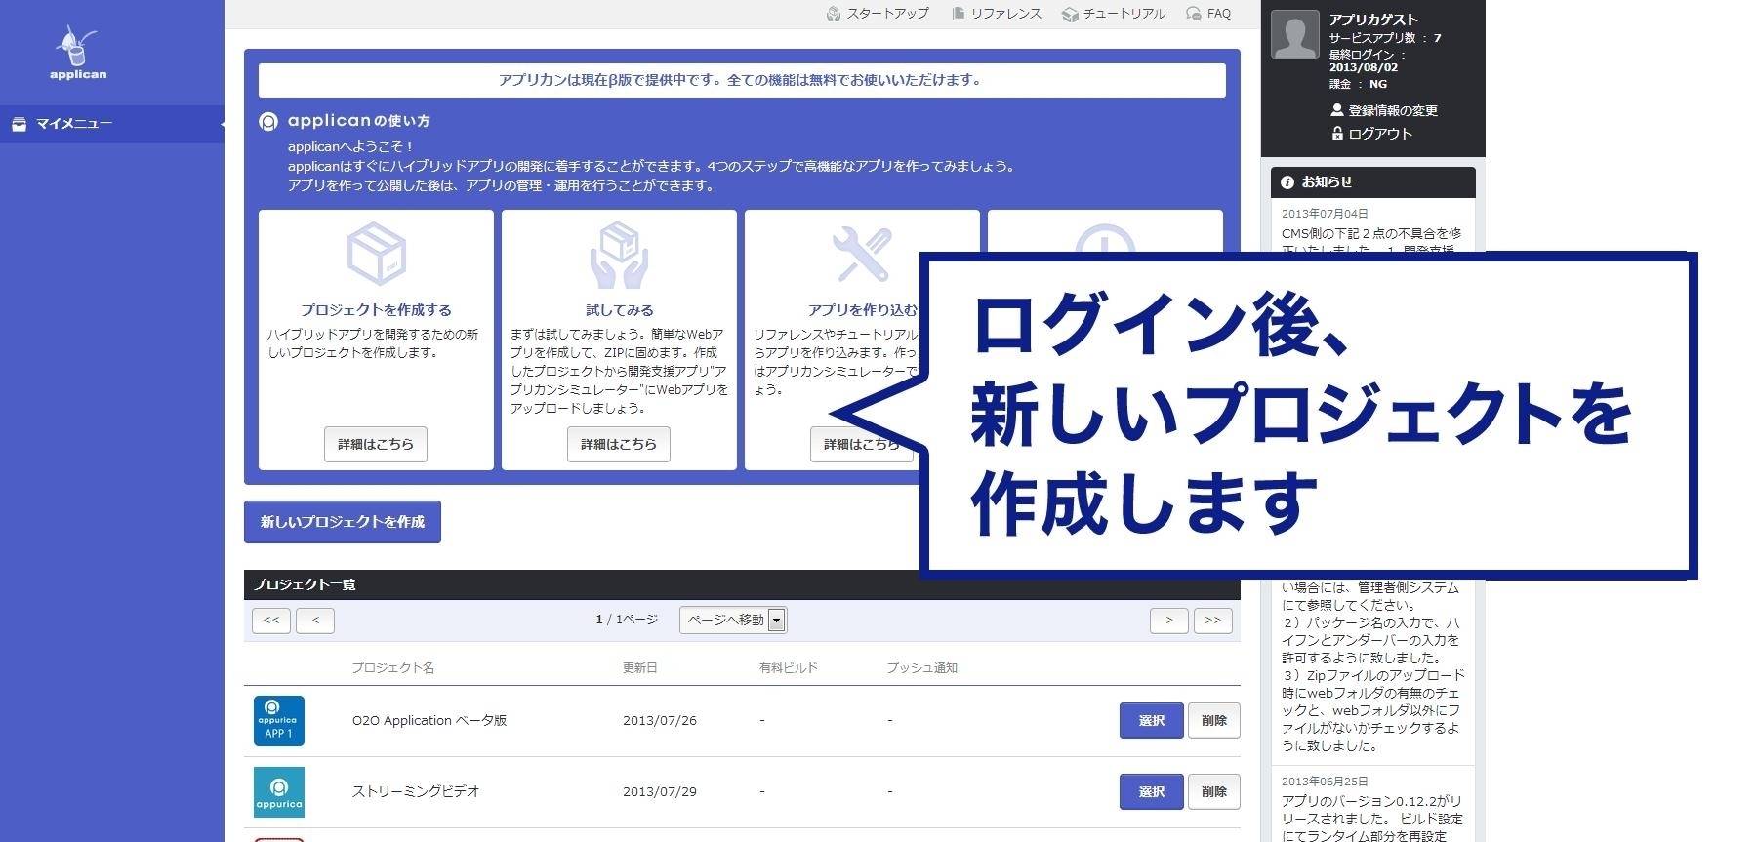Click 詳細はこちら under プロジェクトを作成する
Image resolution: width=1757 pixels, height=842 pixels.
[x=376, y=444]
